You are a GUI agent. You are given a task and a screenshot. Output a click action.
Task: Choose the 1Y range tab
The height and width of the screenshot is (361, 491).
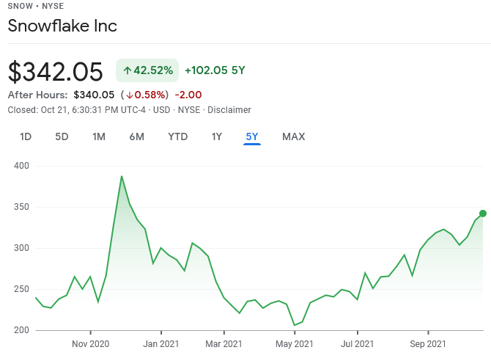217,136
